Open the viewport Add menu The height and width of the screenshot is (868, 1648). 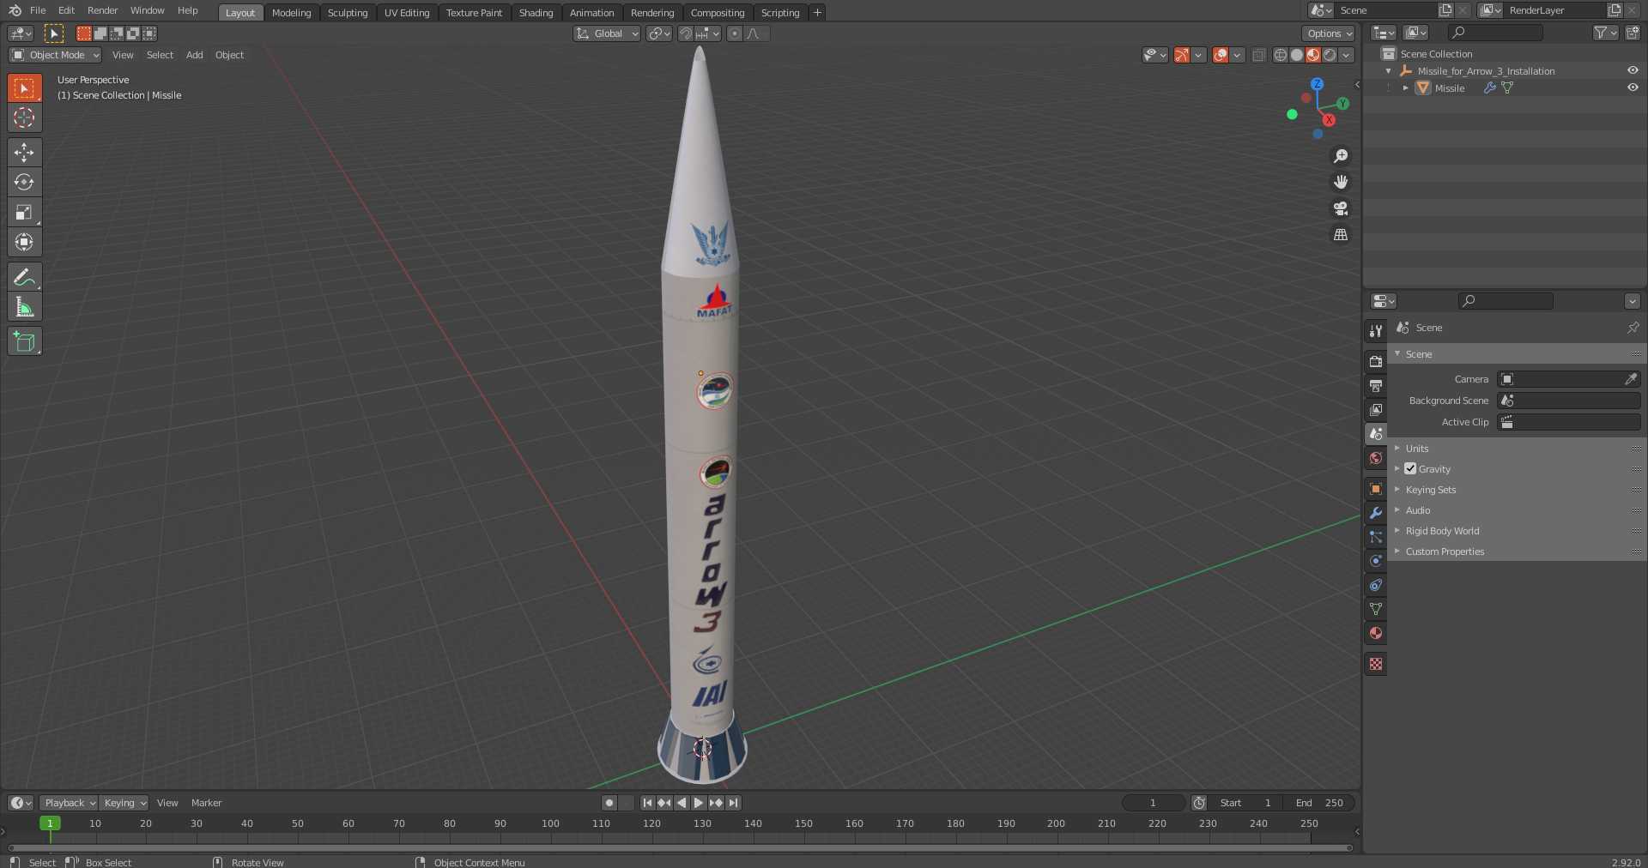195,55
